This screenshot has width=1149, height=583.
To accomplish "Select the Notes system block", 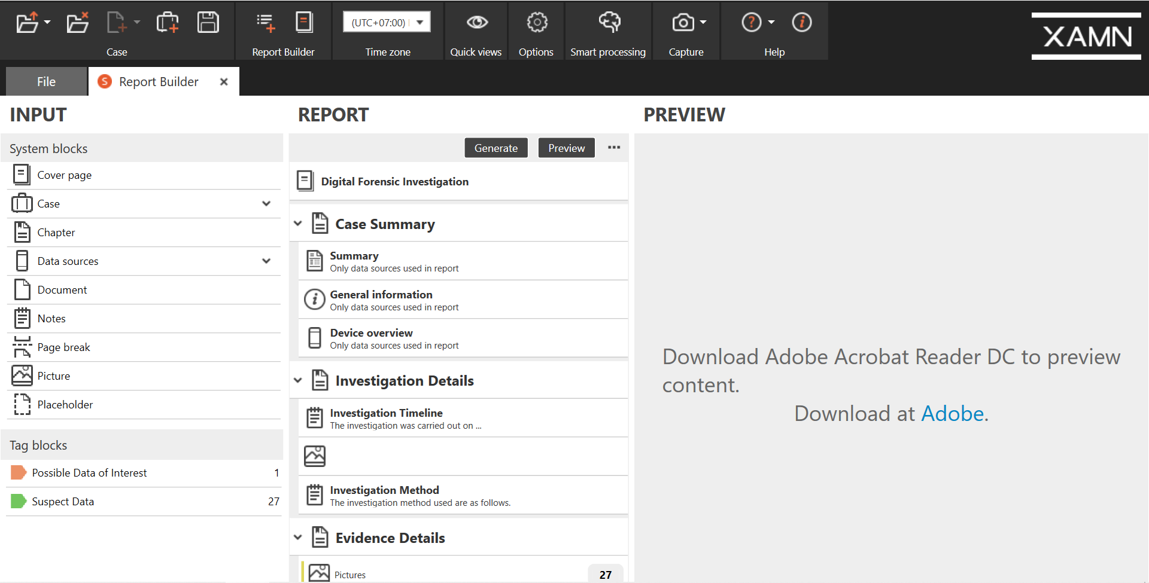I will [144, 319].
